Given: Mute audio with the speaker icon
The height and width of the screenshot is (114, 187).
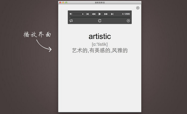Looking at the screenshot, I should point(71,14).
